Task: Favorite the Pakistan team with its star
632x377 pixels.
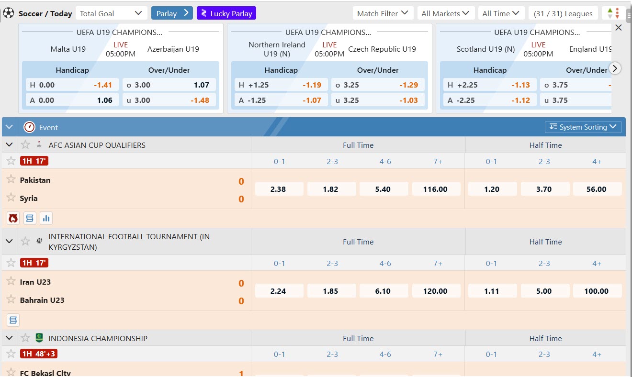Action: [x=11, y=179]
